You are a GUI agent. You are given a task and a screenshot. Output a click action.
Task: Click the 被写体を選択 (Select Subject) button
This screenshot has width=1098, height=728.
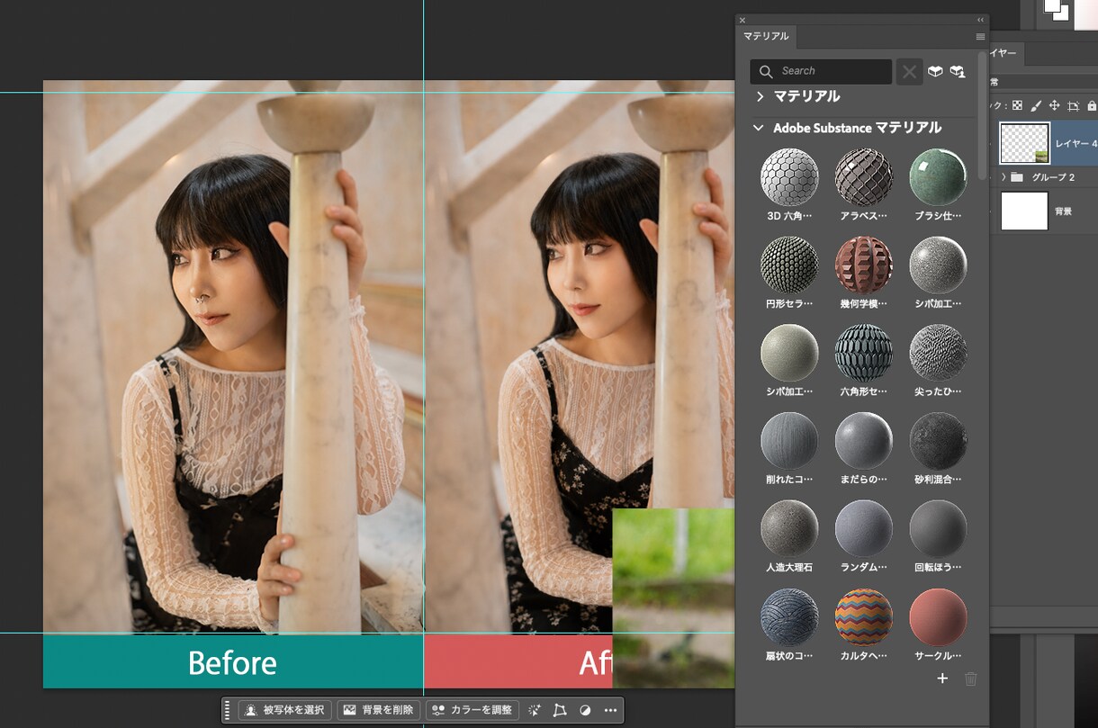pyautogui.click(x=284, y=710)
